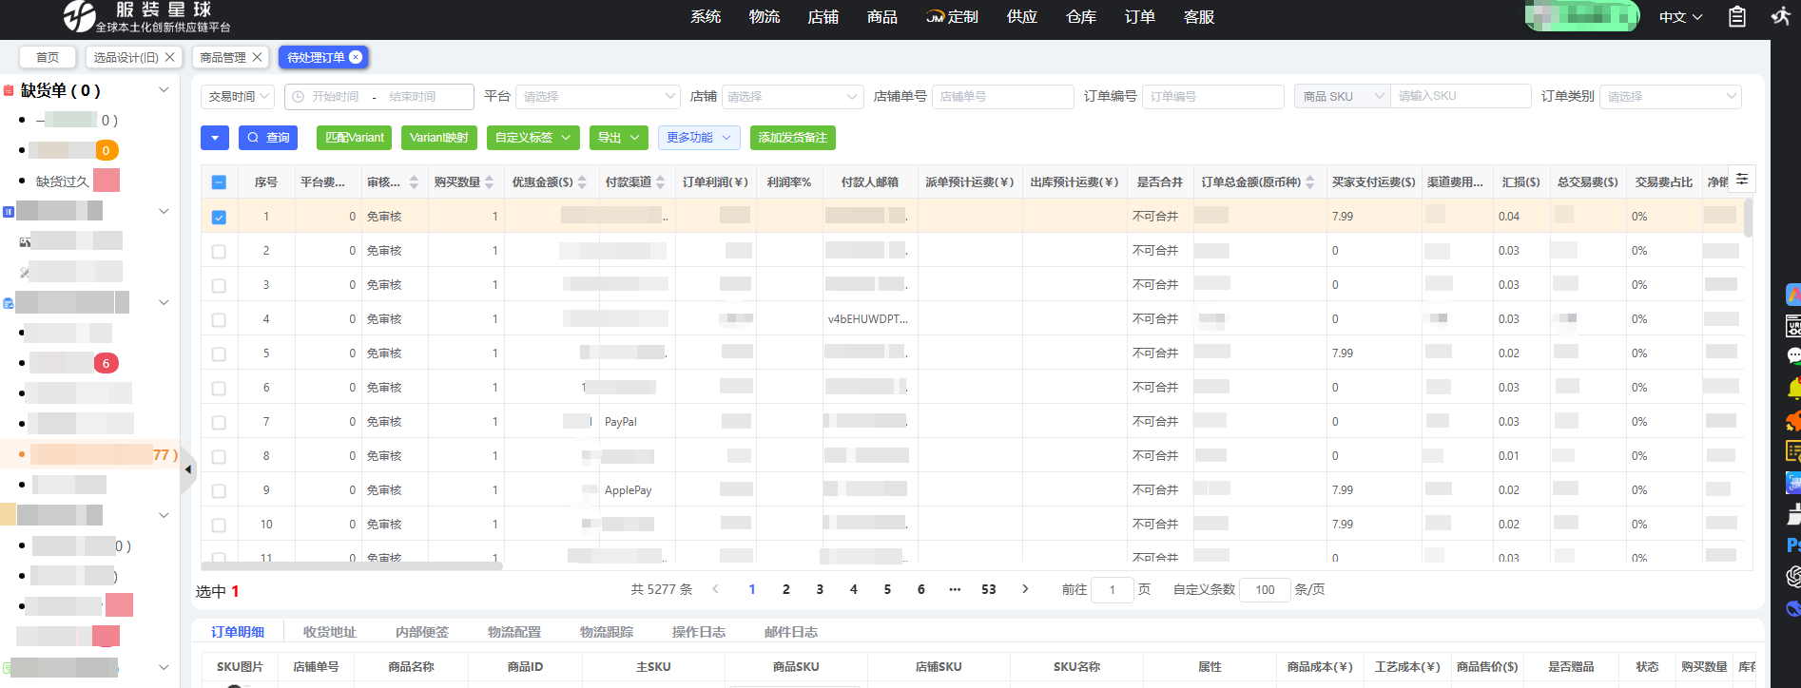
Task: Click the 匹配Variant button
Action: tap(355, 138)
